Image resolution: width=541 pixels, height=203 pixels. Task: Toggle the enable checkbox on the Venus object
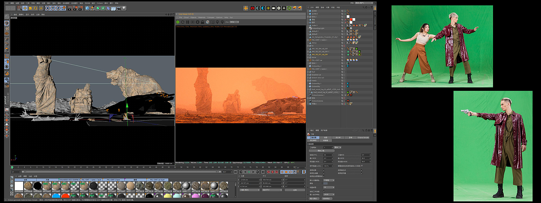(x=342, y=43)
